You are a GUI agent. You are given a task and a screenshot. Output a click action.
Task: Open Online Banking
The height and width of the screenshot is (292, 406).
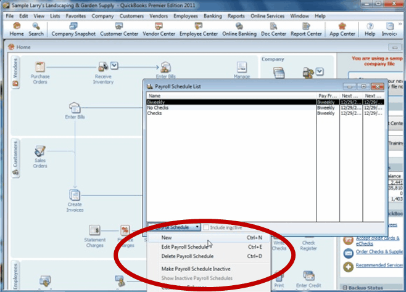pyautogui.click(x=239, y=29)
